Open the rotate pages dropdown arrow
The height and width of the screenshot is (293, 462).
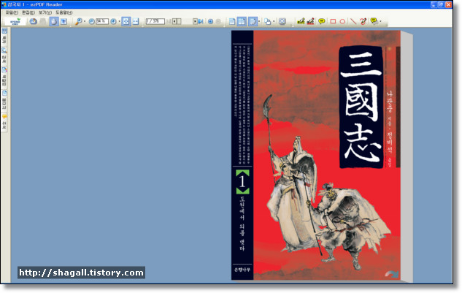274,21
